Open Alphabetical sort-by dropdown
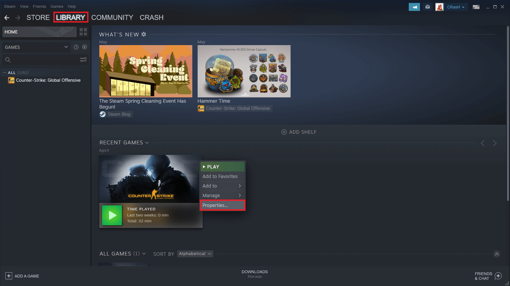 pos(195,254)
